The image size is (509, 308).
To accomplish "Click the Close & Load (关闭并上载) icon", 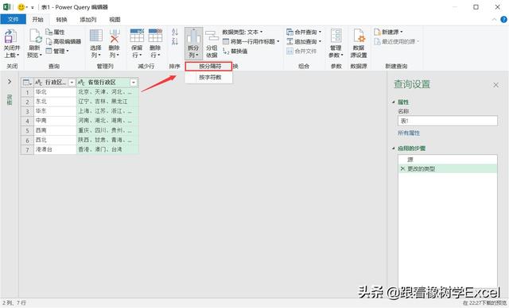I will 10,37.
